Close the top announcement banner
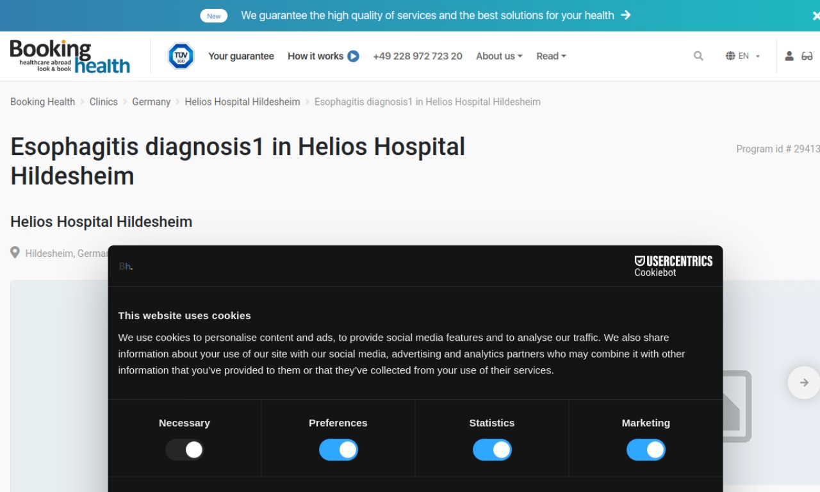Screen dimensions: 820x492 pyautogui.click(x=816, y=15)
